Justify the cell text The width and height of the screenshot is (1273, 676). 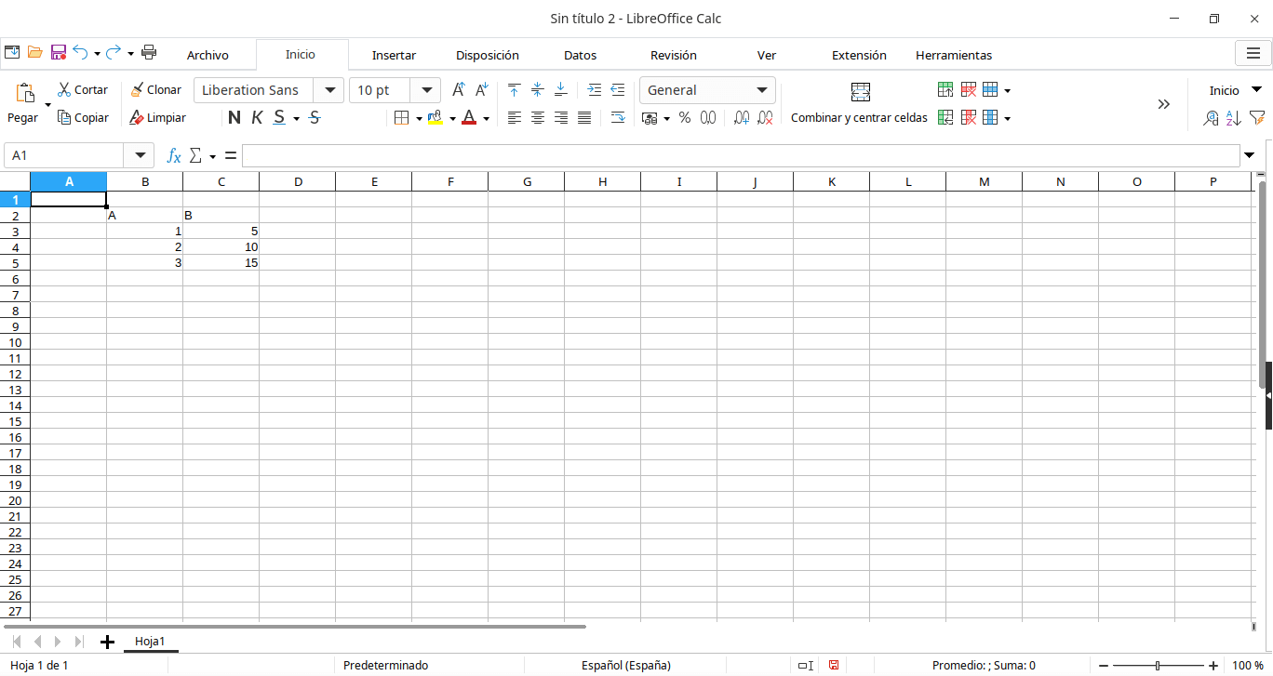click(x=584, y=118)
